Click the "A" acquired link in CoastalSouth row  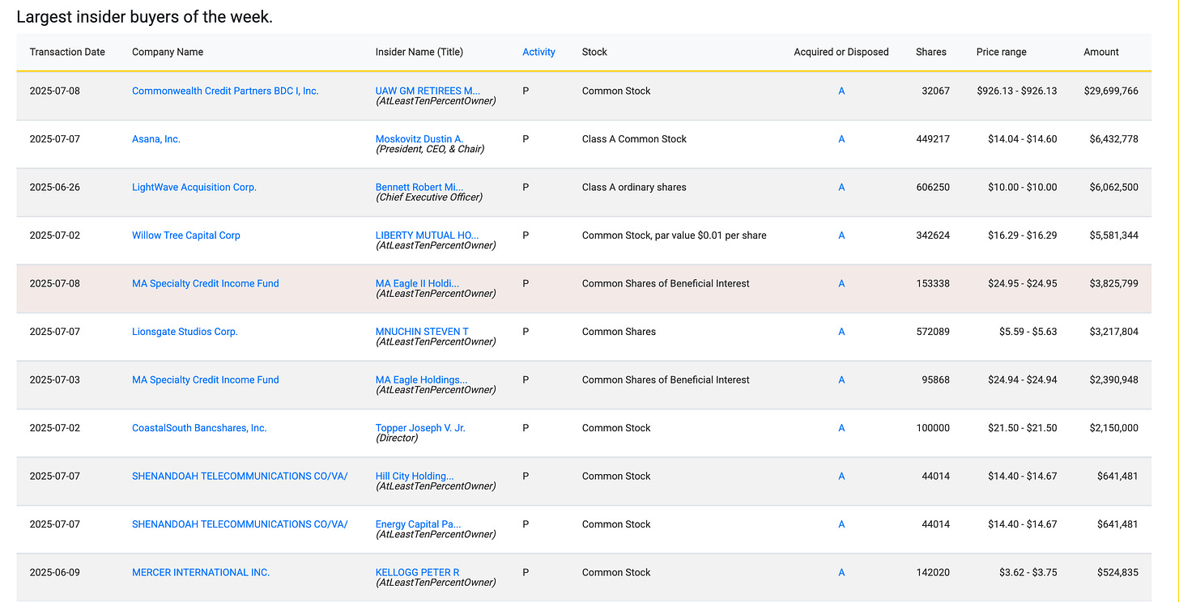841,428
